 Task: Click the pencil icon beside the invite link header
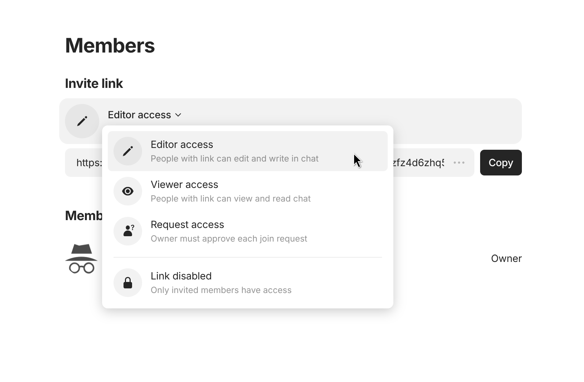tap(82, 121)
